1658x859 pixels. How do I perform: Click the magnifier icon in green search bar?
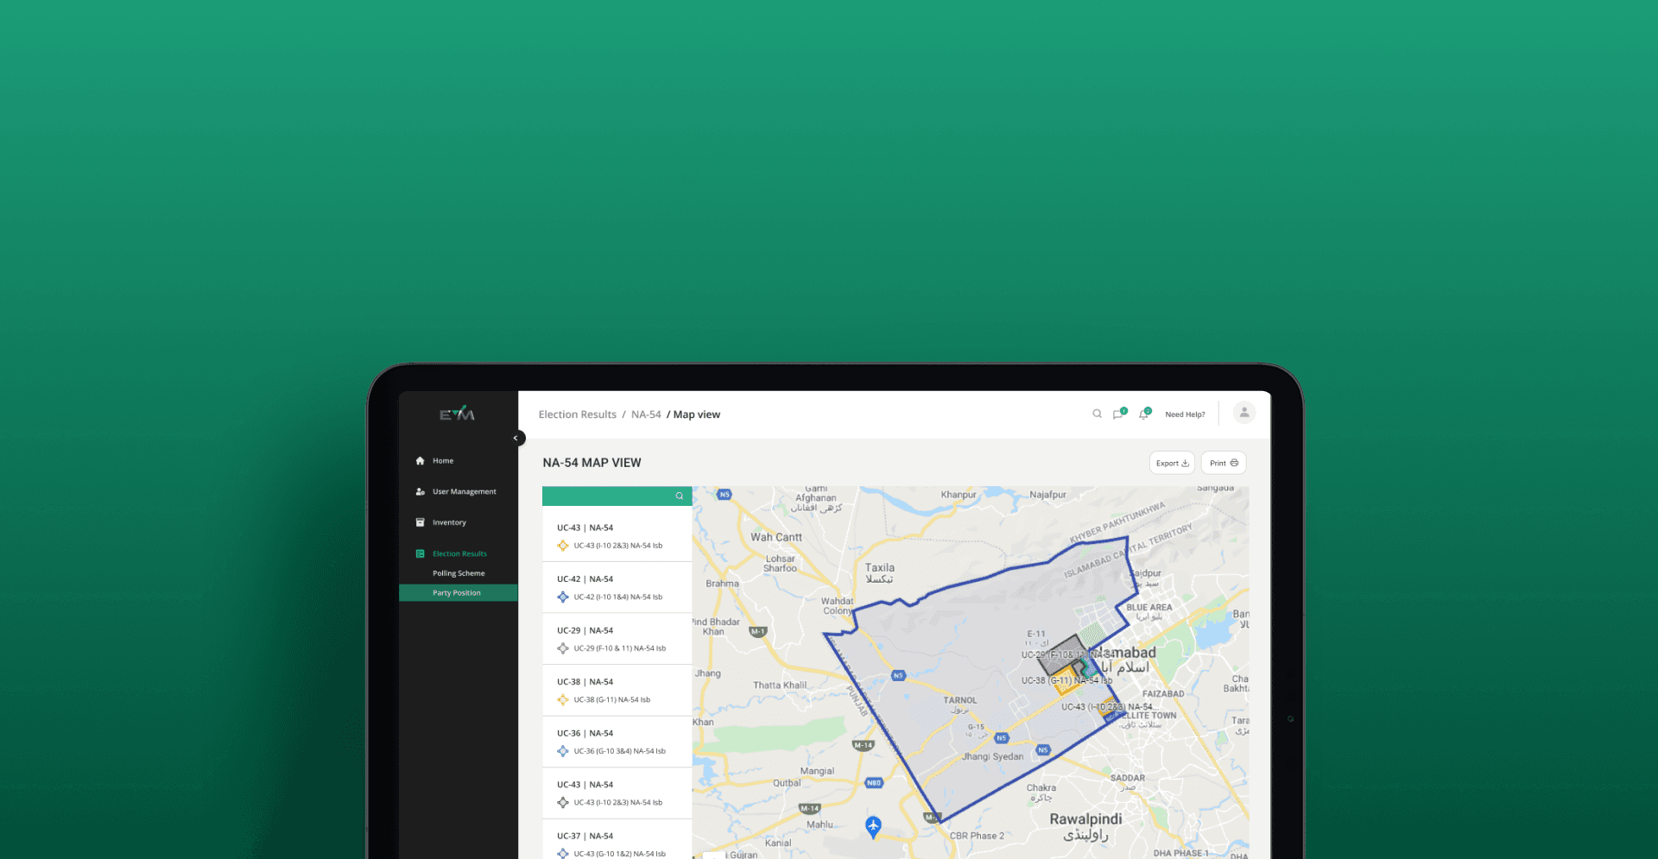680,496
